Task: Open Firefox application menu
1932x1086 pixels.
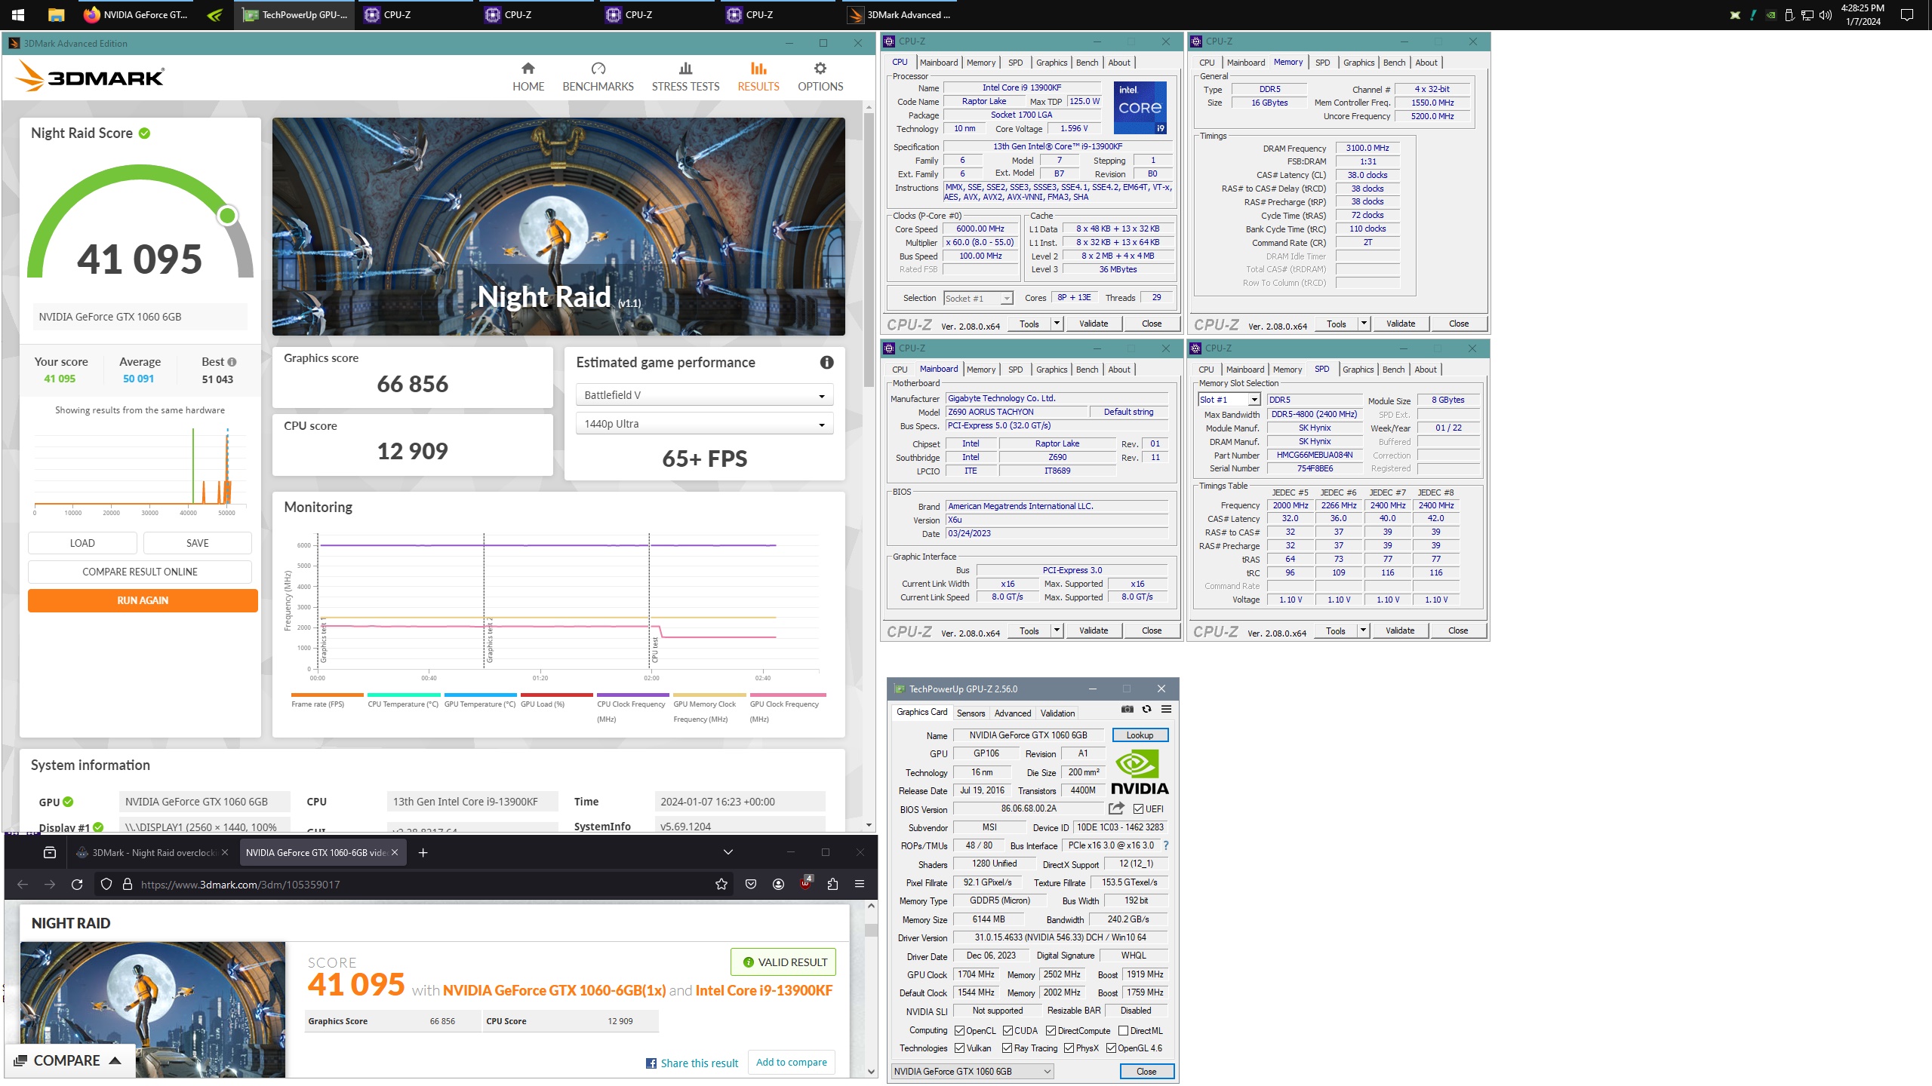Action: coord(860,884)
